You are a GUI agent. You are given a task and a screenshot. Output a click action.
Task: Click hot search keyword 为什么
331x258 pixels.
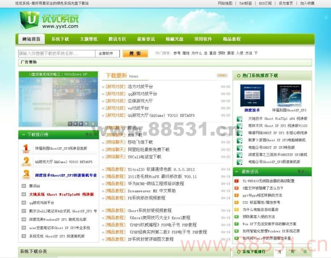coord(196,53)
